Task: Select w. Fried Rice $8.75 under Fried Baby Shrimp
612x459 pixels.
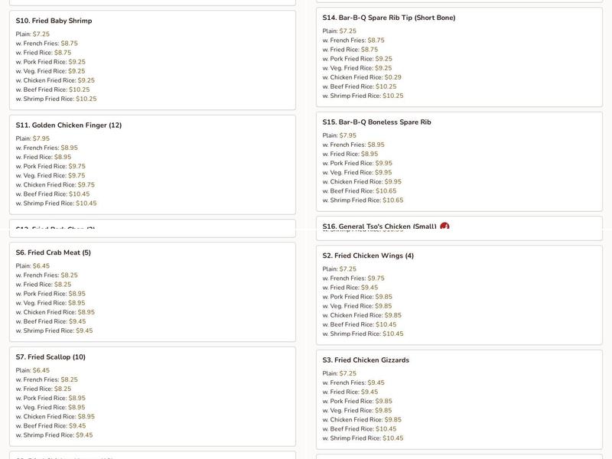Action: click(x=44, y=53)
